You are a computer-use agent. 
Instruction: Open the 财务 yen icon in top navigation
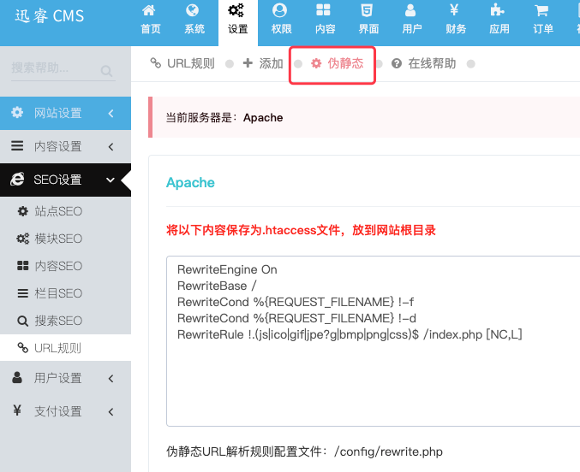[x=454, y=10]
